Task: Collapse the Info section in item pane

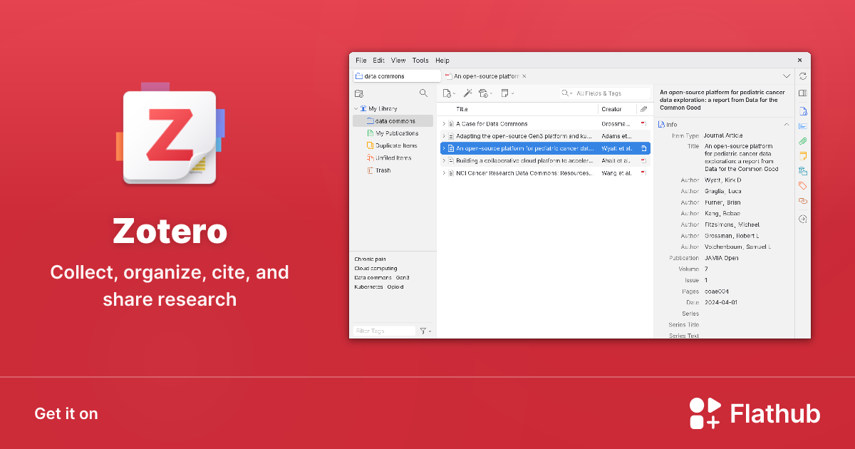Action: point(787,124)
